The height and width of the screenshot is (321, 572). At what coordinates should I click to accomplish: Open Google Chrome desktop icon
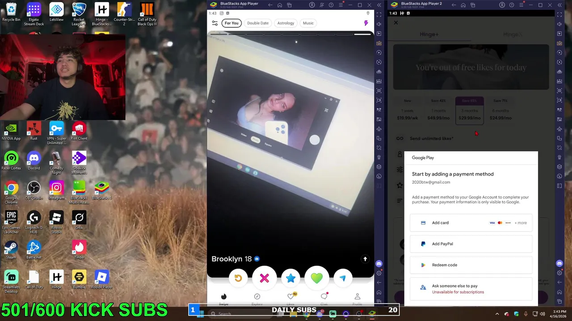[x=11, y=192]
